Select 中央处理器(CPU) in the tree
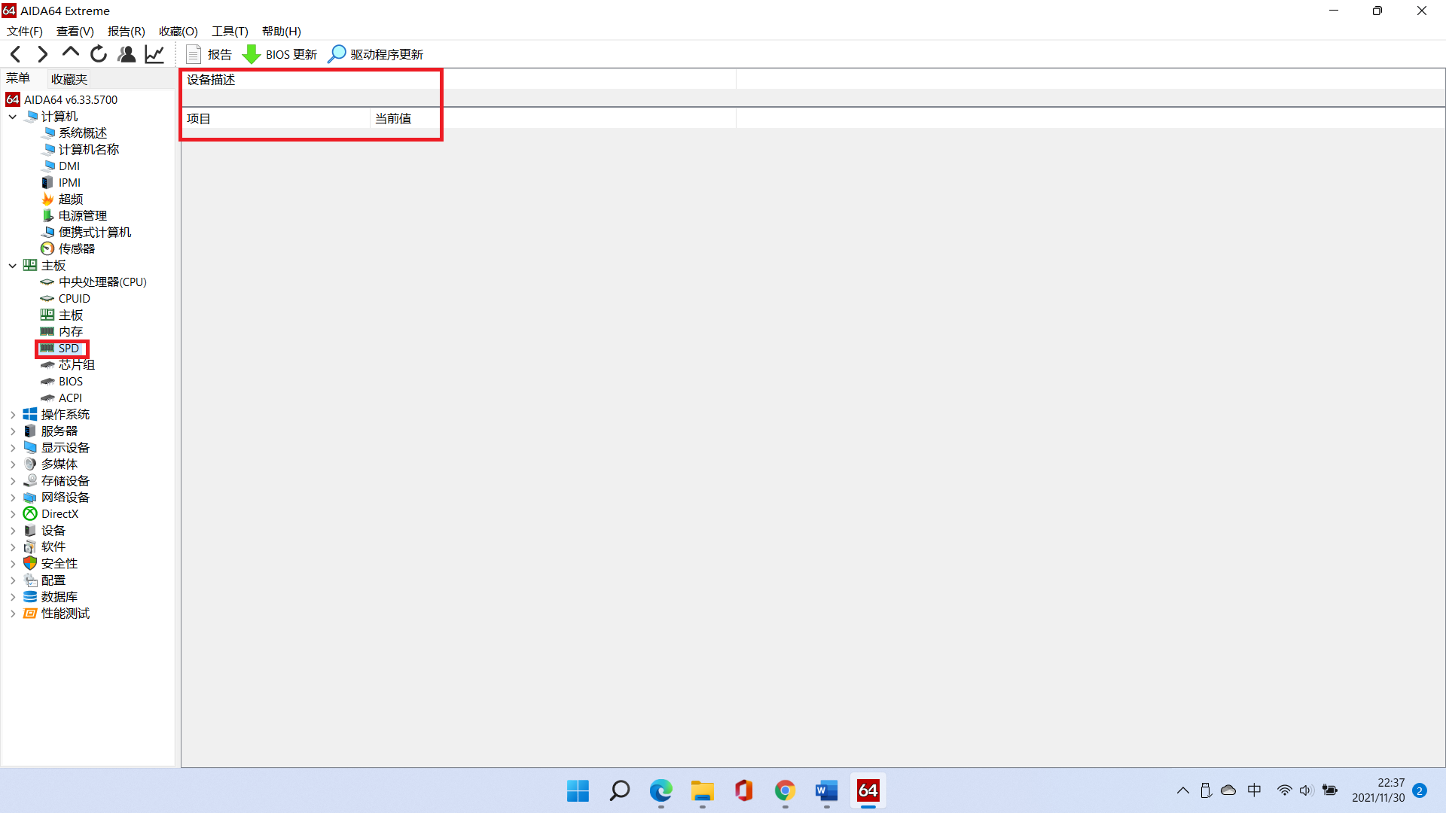1446x813 pixels. 102,282
